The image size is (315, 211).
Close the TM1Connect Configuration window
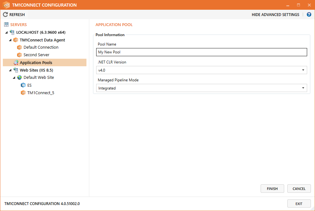pos(309,5)
